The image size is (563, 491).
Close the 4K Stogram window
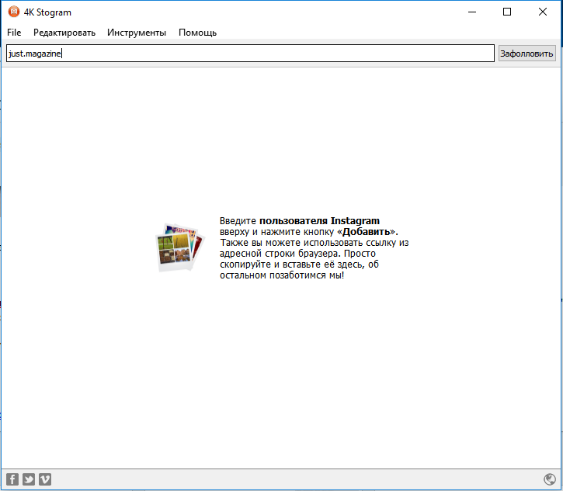[x=543, y=12]
